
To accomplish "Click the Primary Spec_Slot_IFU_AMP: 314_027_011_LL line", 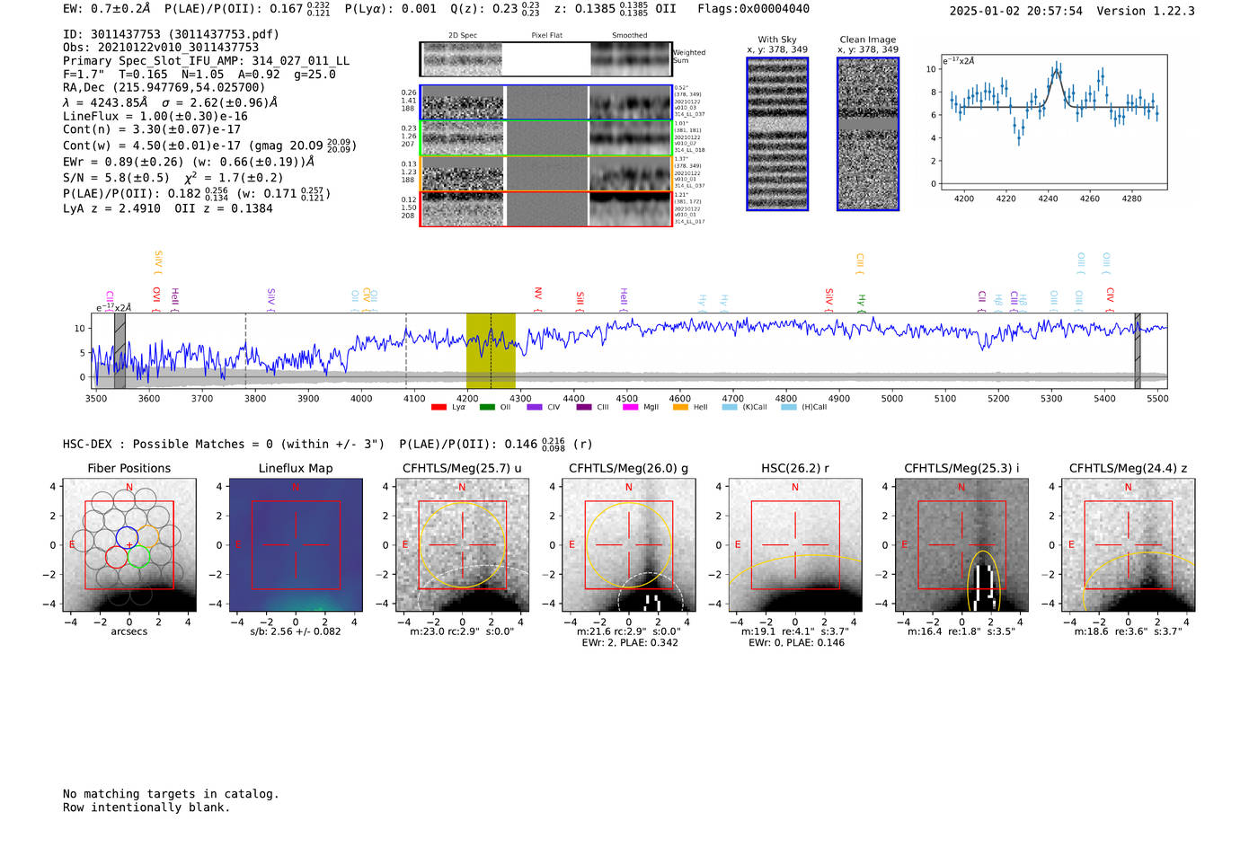I will click(206, 61).
